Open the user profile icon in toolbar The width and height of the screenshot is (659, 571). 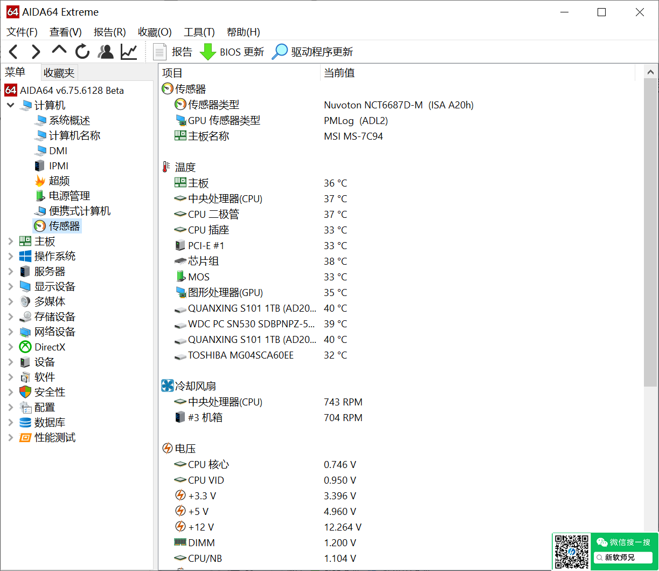point(106,52)
